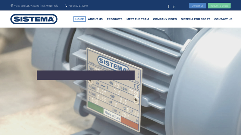
Task: Open the COMPANY VIDEO menu item
Action: [165, 19]
